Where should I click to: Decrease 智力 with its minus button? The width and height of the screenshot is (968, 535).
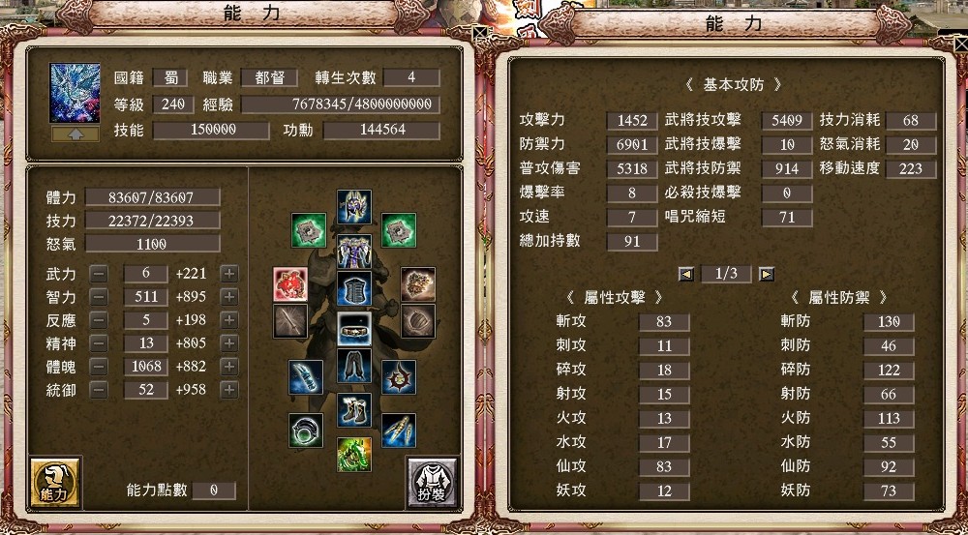pyautogui.click(x=99, y=297)
